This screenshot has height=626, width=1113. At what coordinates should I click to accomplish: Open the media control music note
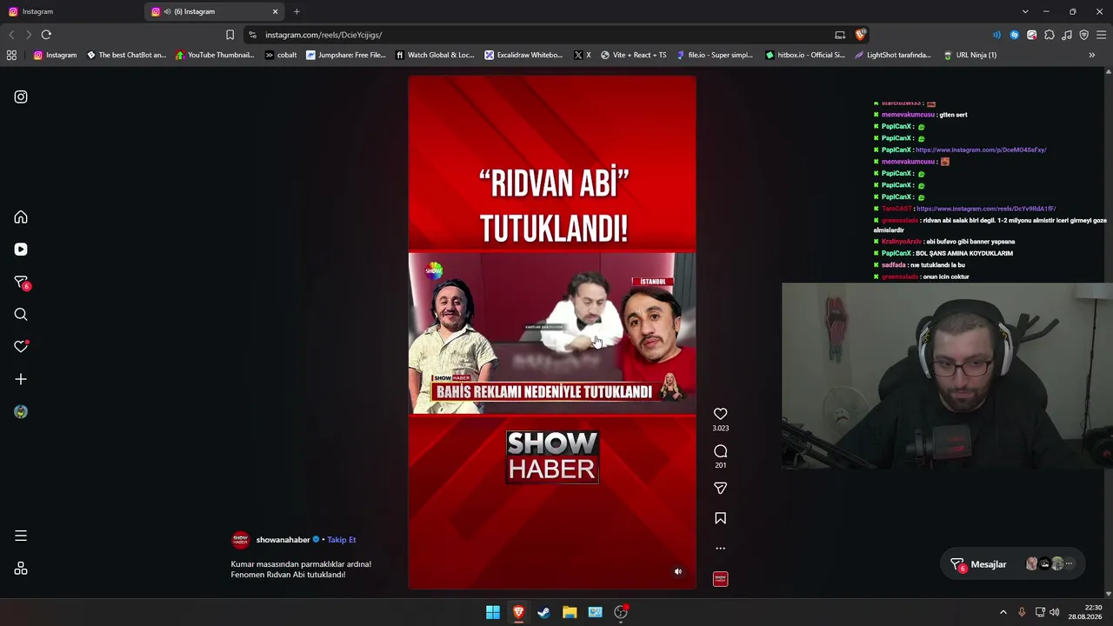click(1066, 35)
